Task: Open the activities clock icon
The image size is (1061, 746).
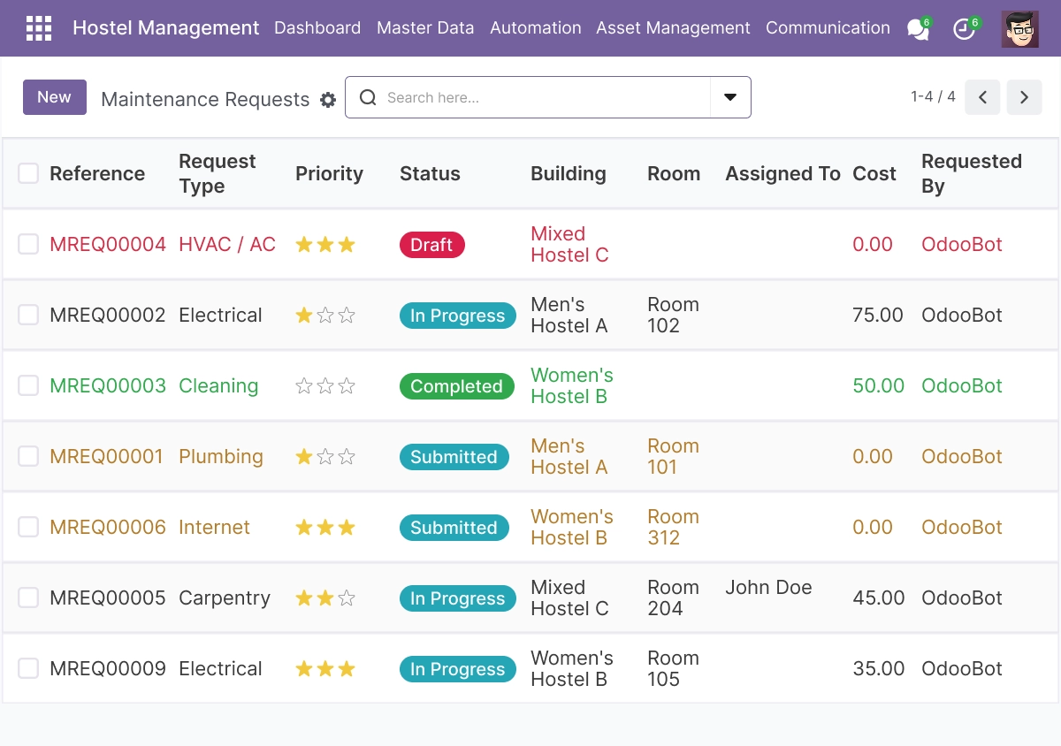Action: (965, 29)
